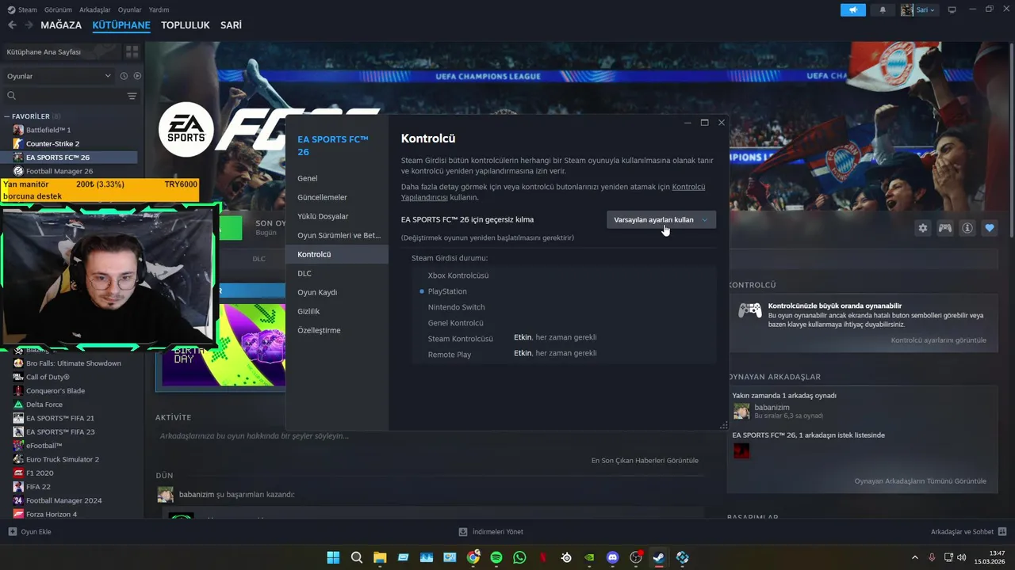The width and height of the screenshot is (1015, 570).
Task: Switch library to grid collections view
Action: point(132,51)
